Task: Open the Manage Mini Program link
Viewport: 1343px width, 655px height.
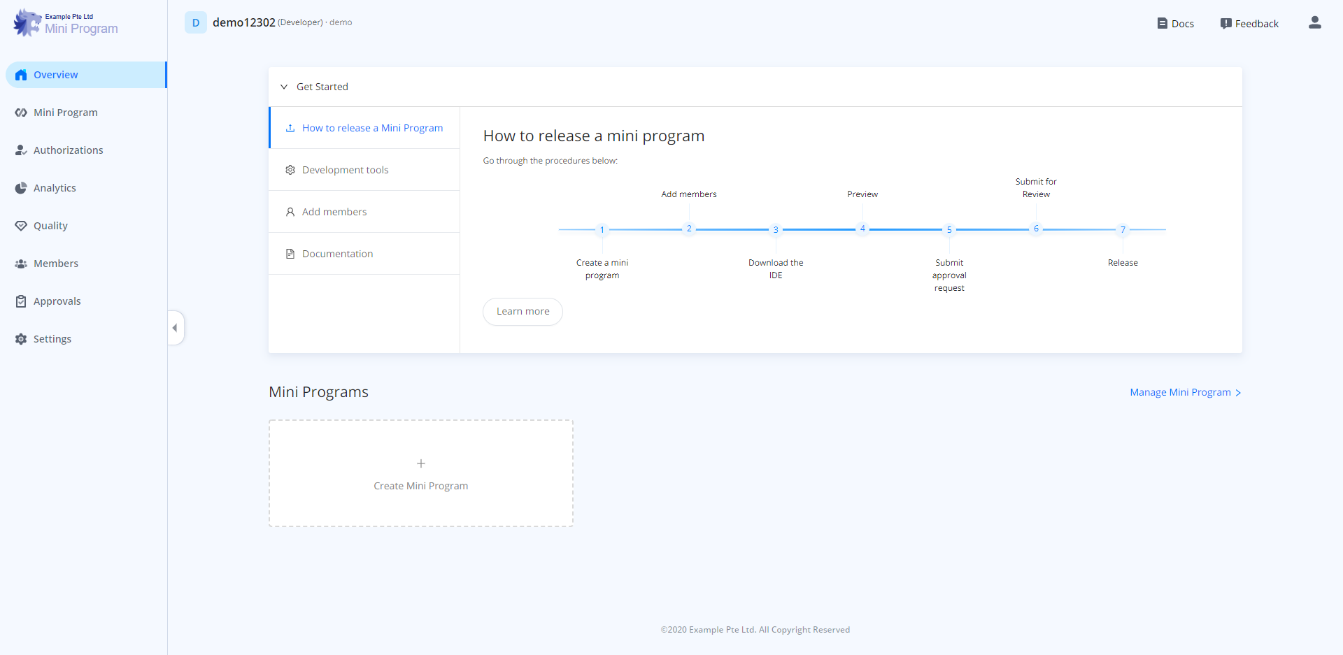Action: point(1185,392)
